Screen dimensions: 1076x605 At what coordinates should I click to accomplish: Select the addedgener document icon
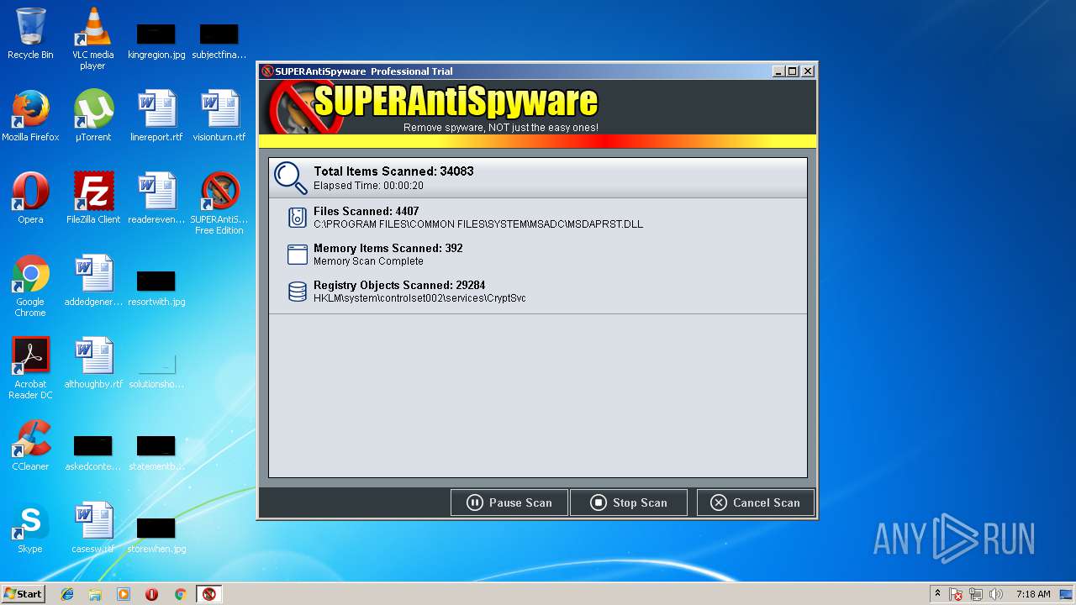click(93, 281)
